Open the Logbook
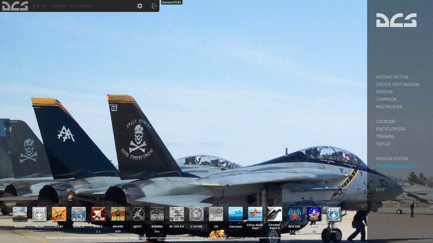The width and height of the screenshot is (433, 243). click(385, 121)
